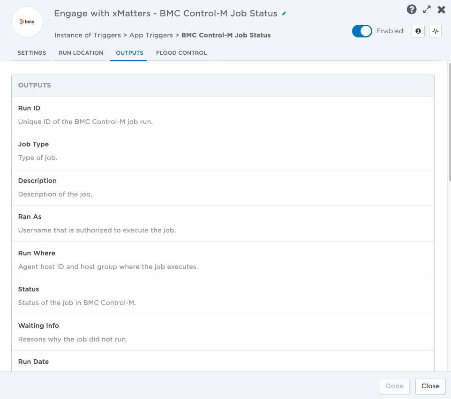Click 'Reasons why the job did not run.'

point(73,339)
